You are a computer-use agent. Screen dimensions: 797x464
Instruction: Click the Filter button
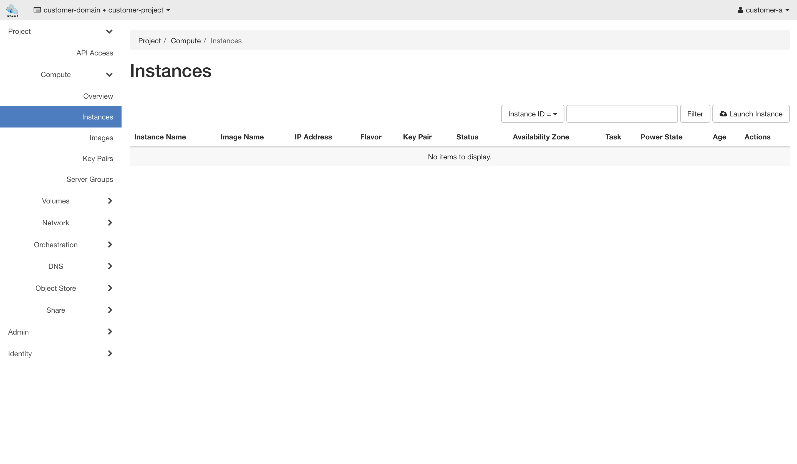tap(695, 114)
